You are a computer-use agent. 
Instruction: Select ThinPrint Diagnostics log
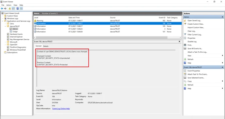pyautogui.click(x=18, y=47)
